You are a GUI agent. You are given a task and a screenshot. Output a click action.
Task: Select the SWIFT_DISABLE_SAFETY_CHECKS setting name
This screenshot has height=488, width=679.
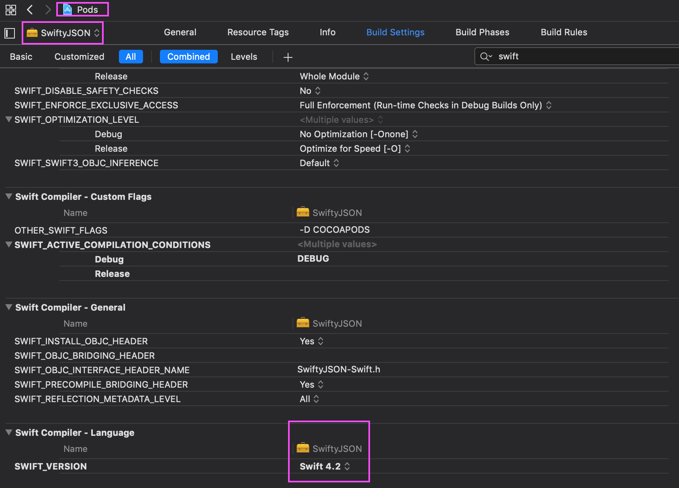(86, 91)
